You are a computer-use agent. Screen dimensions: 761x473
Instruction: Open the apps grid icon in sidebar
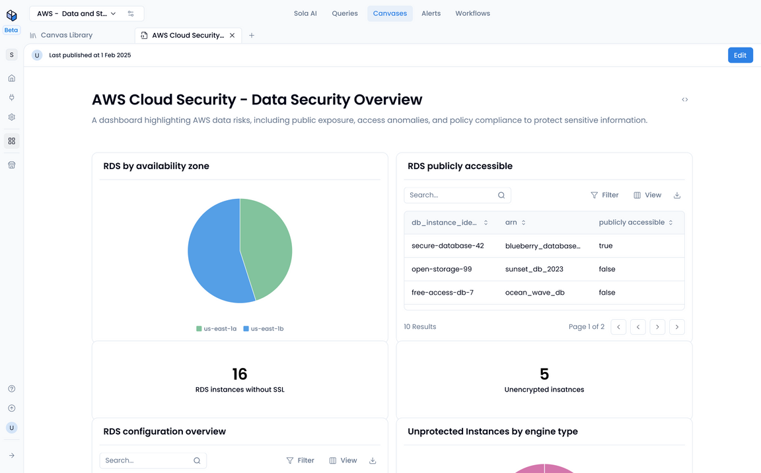[12, 141]
